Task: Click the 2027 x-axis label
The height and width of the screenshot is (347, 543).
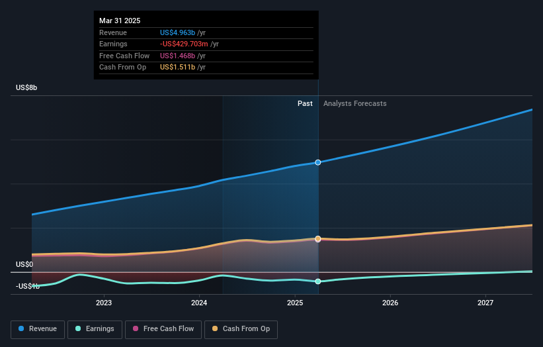Action: pyautogui.click(x=485, y=303)
